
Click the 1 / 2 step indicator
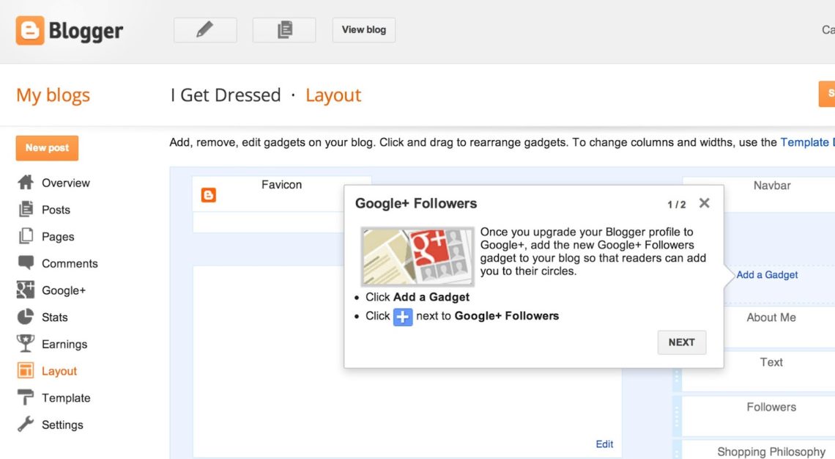676,205
